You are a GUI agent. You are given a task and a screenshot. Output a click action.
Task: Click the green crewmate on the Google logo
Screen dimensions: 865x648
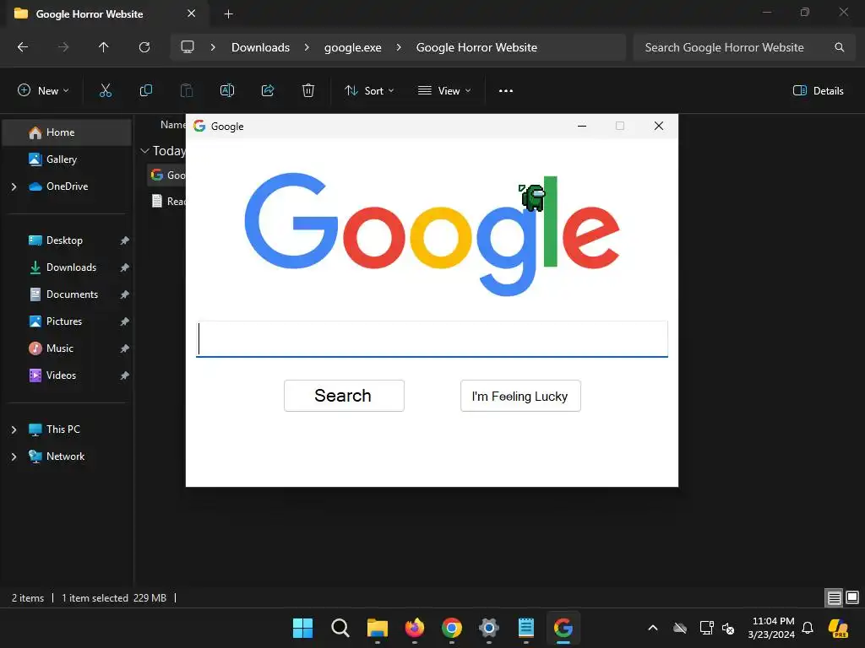(x=532, y=197)
